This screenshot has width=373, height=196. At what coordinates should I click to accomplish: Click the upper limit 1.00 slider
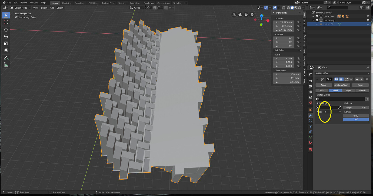coord(356,119)
